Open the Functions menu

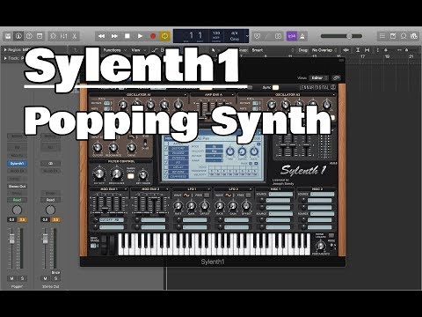114,50
